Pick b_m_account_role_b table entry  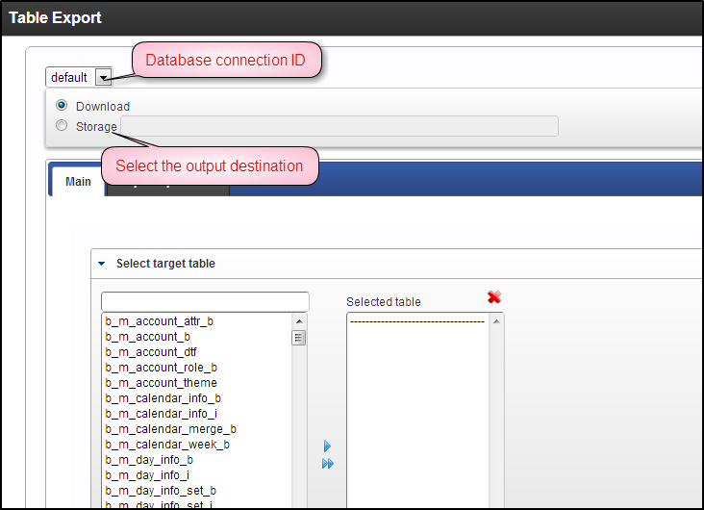tap(162, 368)
